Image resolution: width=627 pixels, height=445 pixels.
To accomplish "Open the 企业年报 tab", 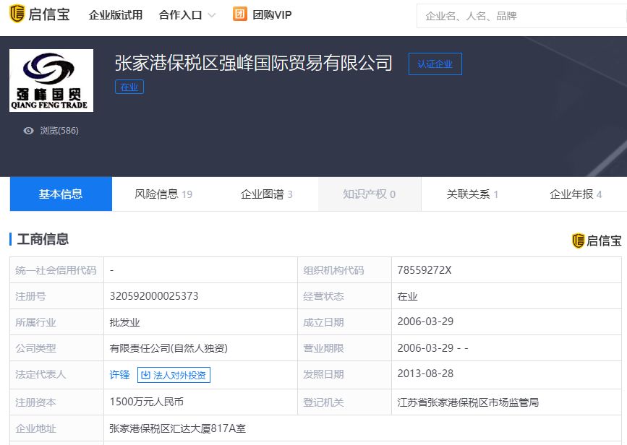I will [x=571, y=193].
